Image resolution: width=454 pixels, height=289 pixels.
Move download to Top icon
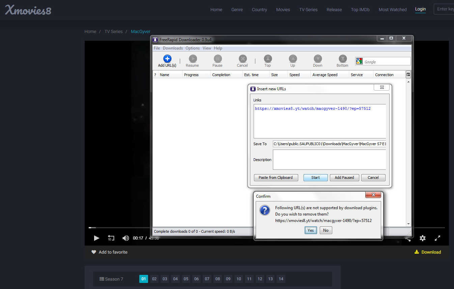pyautogui.click(x=267, y=59)
